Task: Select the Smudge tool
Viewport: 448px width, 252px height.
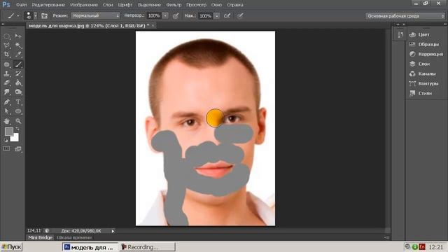Action: pos(7,92)
